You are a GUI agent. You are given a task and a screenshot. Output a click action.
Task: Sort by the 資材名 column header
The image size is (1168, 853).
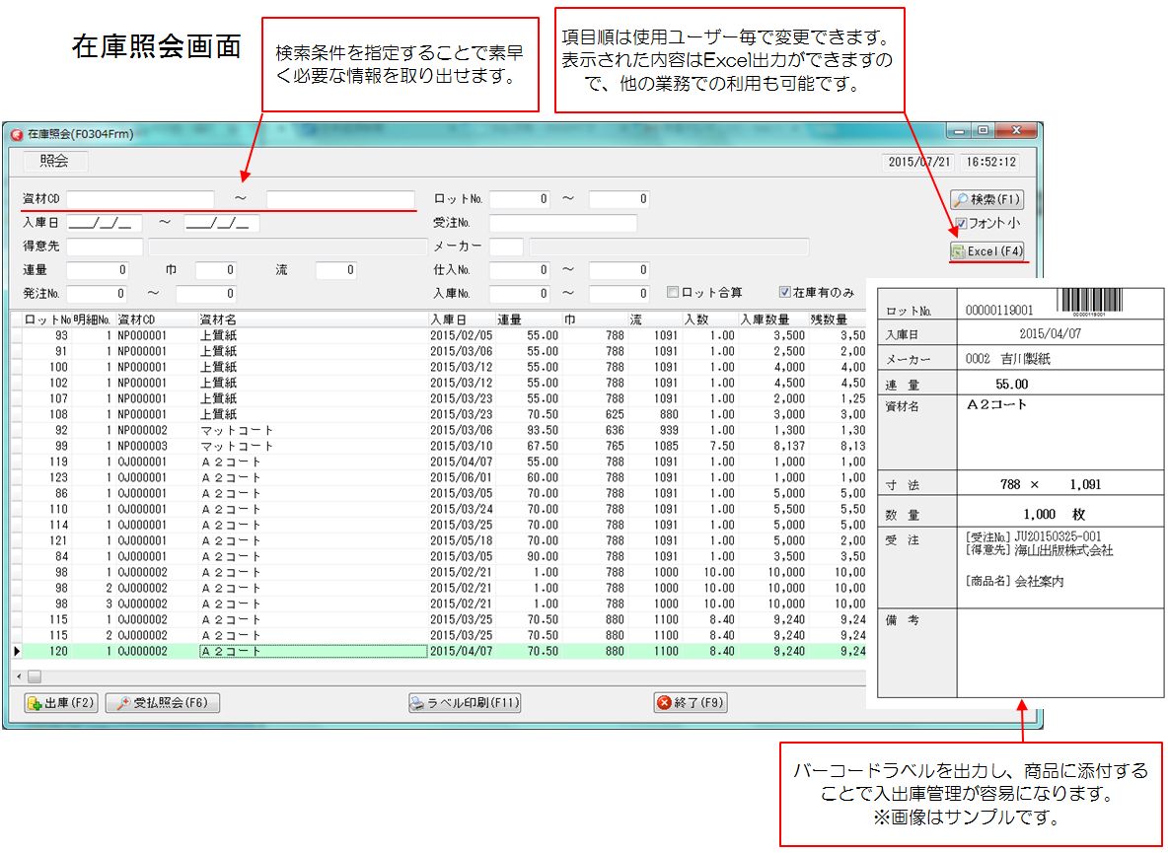click(312, 320)
